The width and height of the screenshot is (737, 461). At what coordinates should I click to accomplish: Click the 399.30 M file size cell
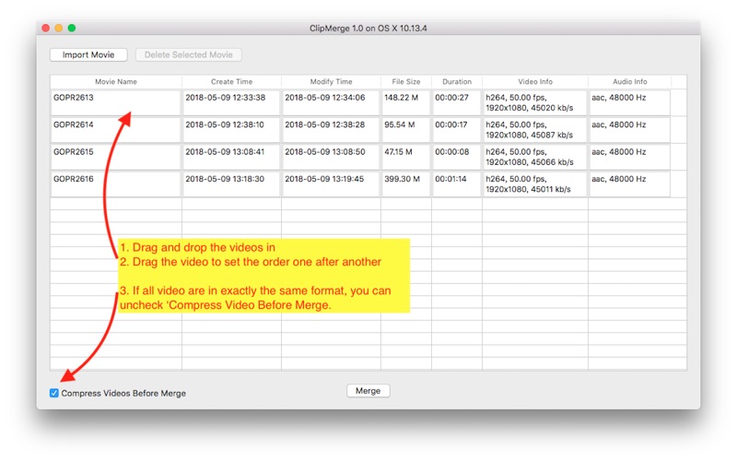pos(406,183)
